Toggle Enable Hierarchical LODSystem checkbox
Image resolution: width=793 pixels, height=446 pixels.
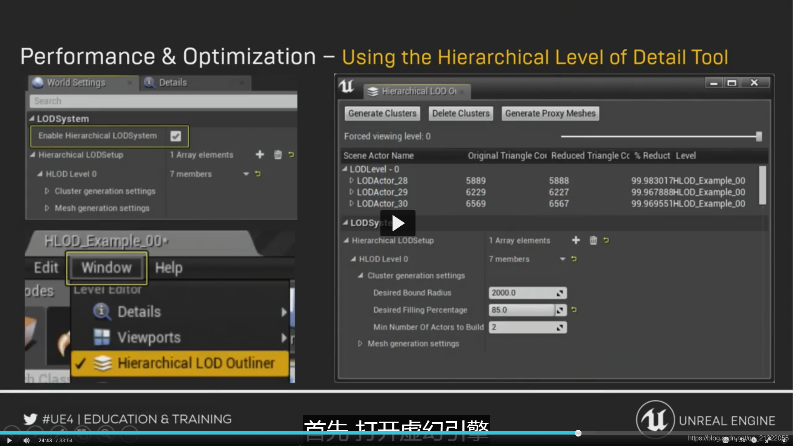176,136
